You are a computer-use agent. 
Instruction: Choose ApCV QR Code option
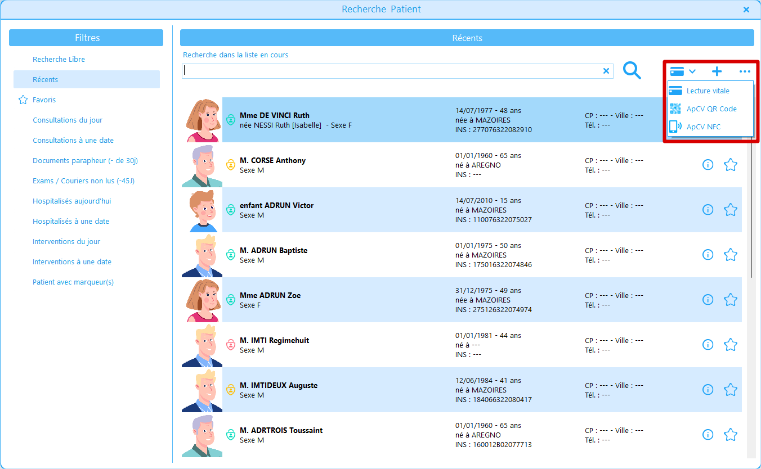coord(711,109)
